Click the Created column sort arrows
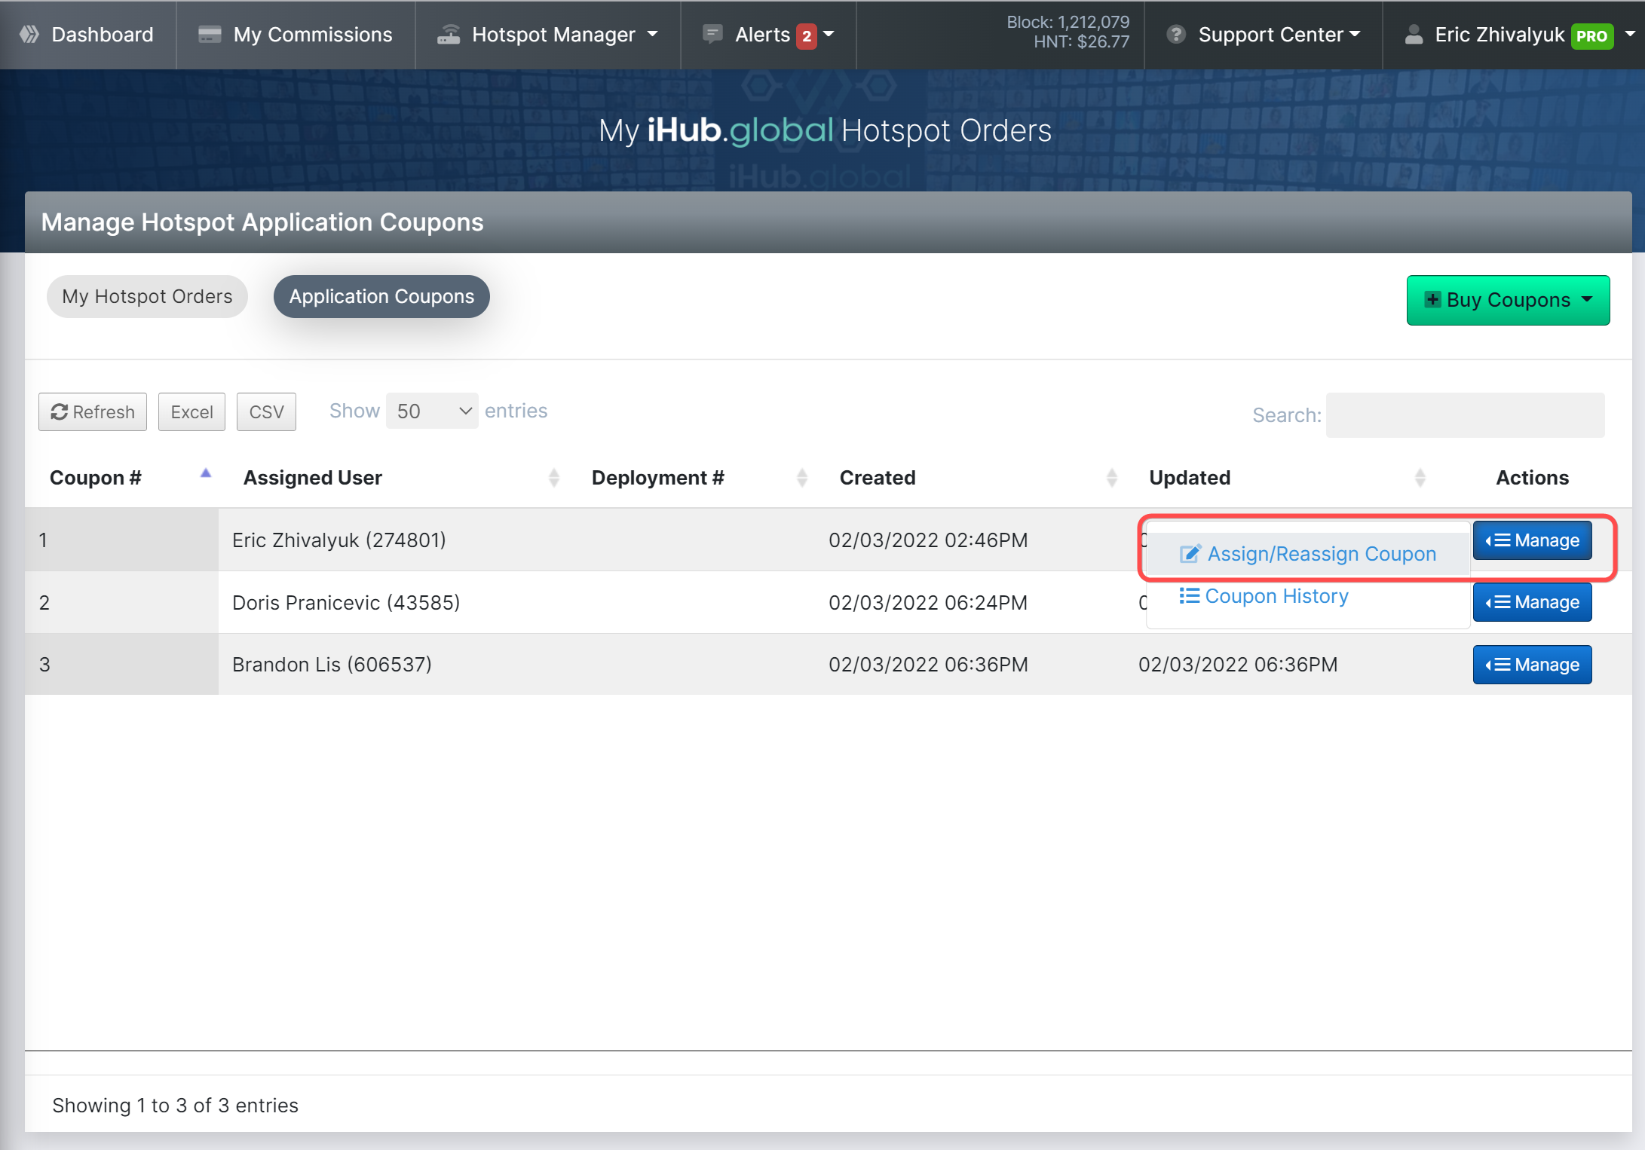 [x=1112, y=478]
